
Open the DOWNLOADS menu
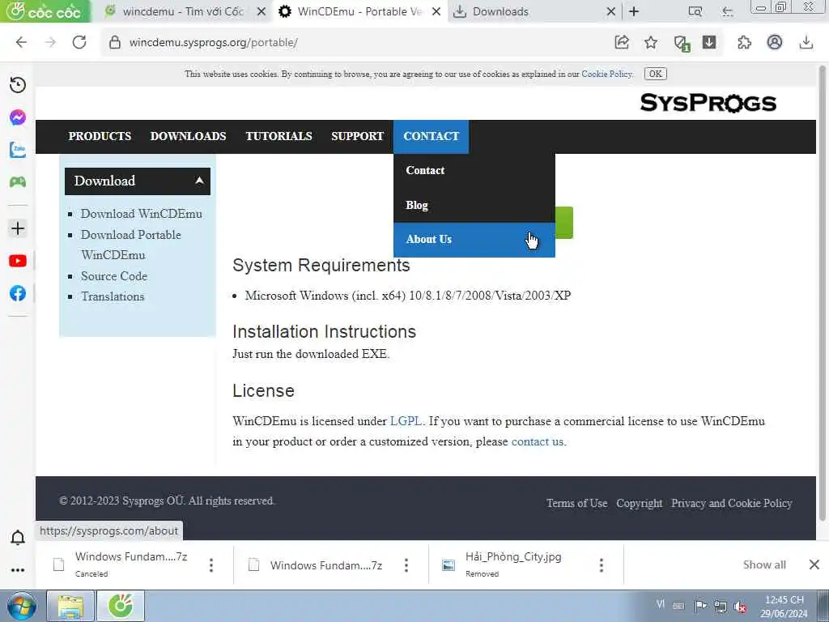click(188, 136)
